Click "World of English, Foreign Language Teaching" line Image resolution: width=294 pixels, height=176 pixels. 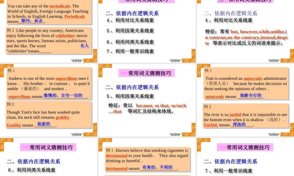(48, 11)
